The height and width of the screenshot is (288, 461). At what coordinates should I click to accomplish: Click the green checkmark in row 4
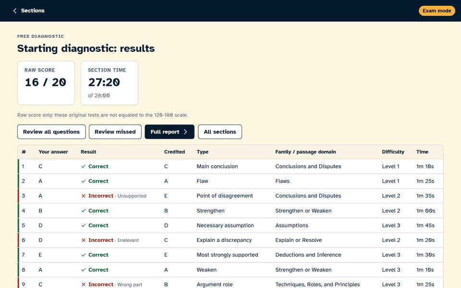tap(84, 211)
